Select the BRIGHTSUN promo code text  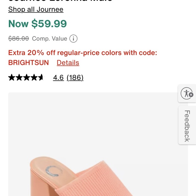pos(28,63)
